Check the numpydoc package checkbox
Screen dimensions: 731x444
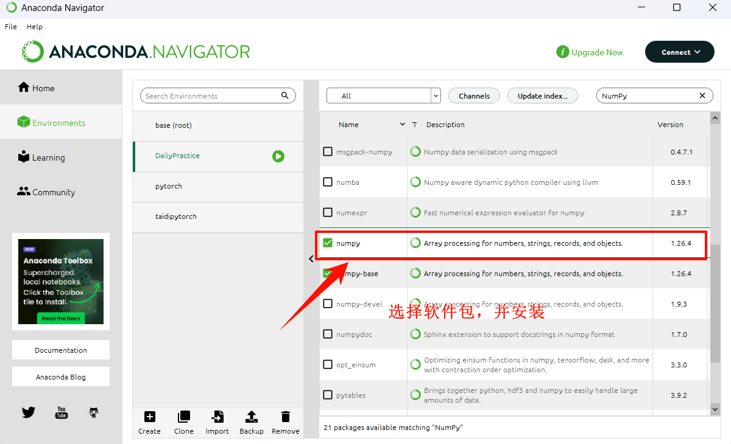328,335
